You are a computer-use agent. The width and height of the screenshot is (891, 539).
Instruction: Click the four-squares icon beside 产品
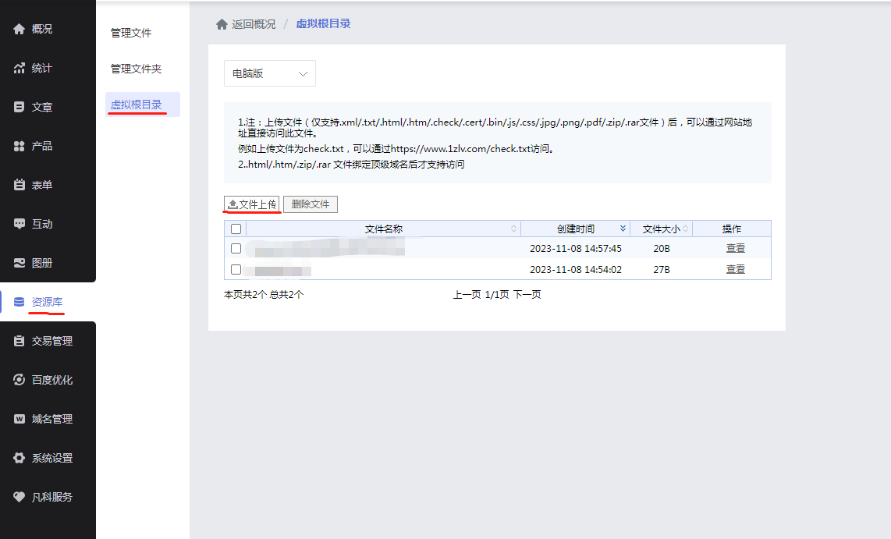pyautogui.click(x=20, y=146)
